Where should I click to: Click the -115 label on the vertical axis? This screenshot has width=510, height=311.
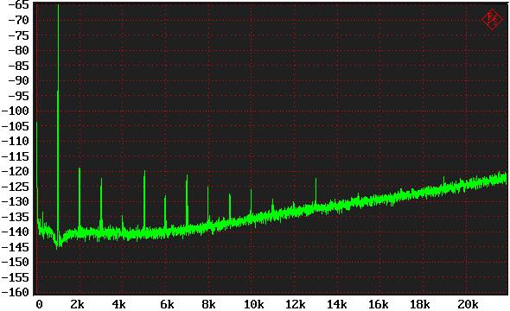tap(16, 156)
